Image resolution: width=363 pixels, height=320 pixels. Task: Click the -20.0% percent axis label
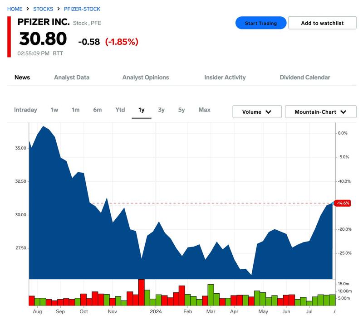[x=345, y=229]
